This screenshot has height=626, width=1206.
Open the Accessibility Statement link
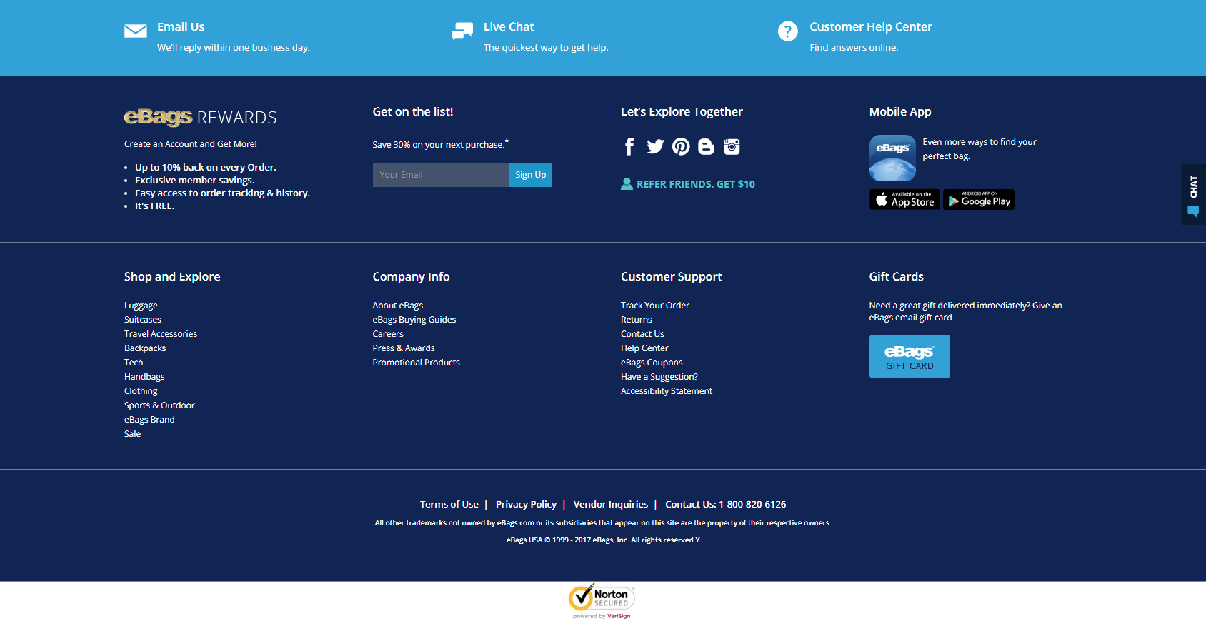pos(667,391)
